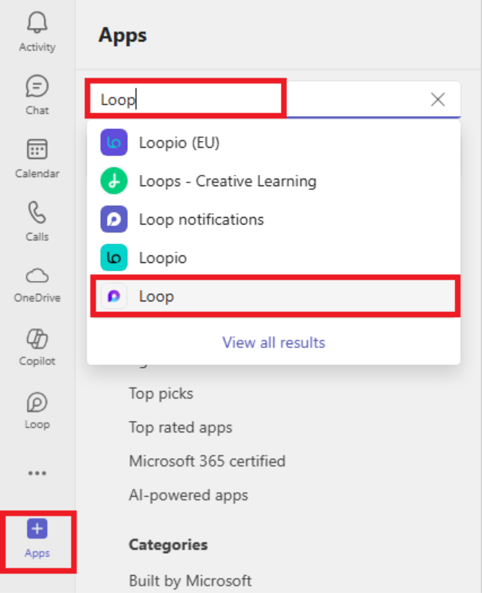This screenshot has width=482, height=593.
Task: Select the Loopio (EU) search result
Action: point(273,142)
